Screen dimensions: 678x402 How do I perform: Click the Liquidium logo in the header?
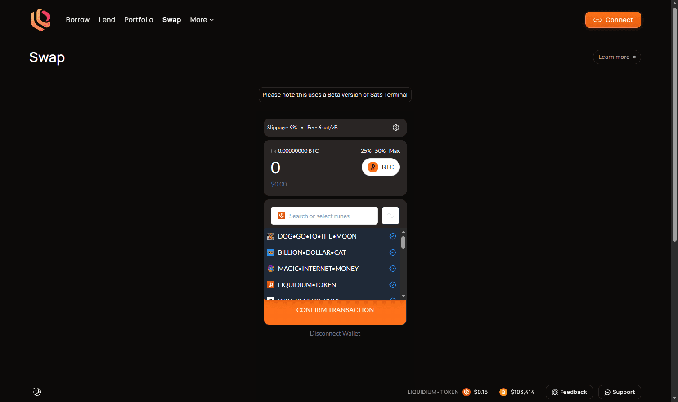pyautogui.click(x=40, y=20)
